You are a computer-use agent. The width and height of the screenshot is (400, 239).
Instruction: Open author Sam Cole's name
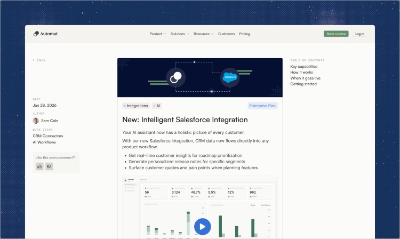point(50,121)
